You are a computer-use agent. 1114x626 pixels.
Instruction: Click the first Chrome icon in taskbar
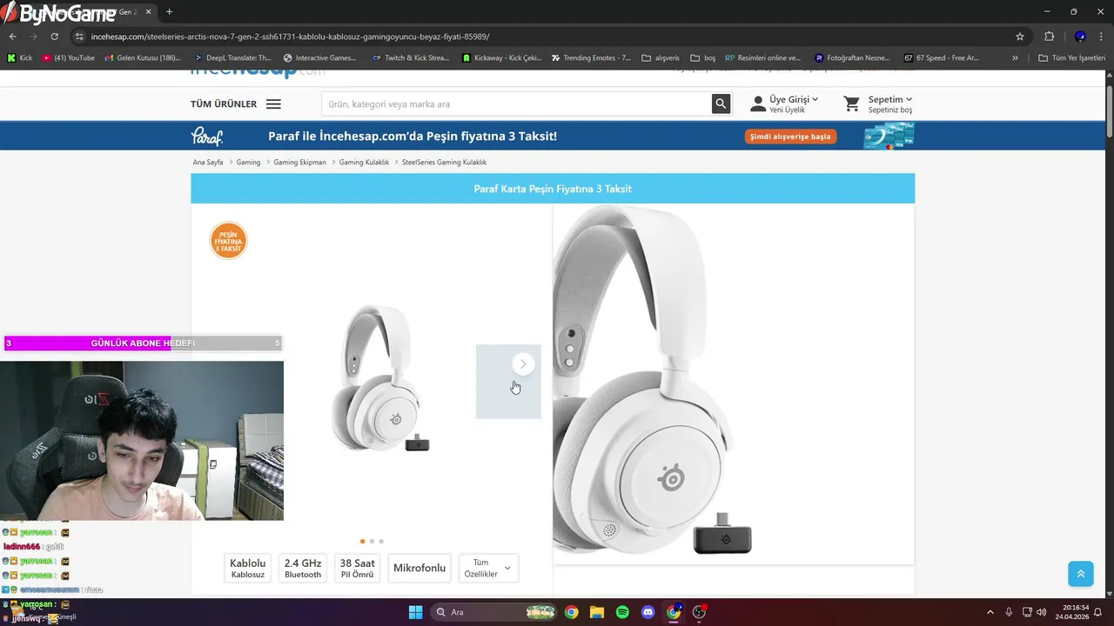[571, 612]
